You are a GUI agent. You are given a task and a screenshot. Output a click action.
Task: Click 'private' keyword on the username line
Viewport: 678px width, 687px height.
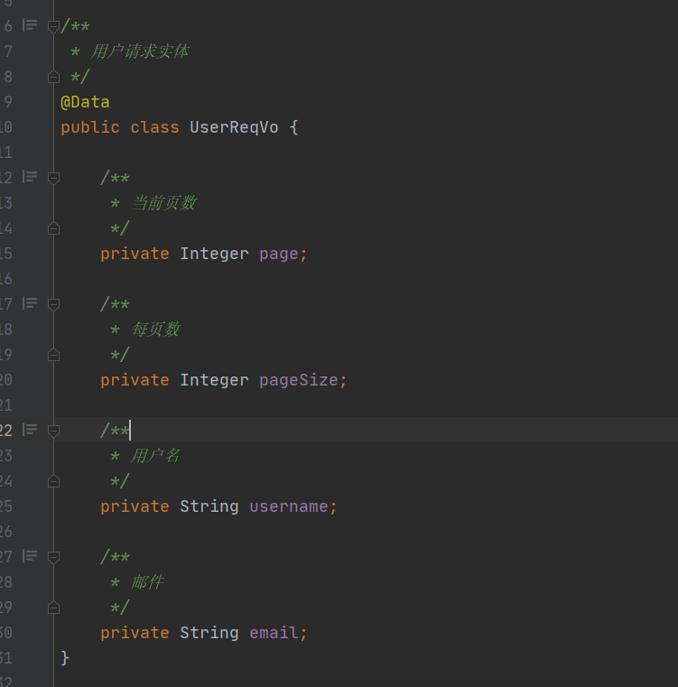pyautogui.click(x=135, y=506)
